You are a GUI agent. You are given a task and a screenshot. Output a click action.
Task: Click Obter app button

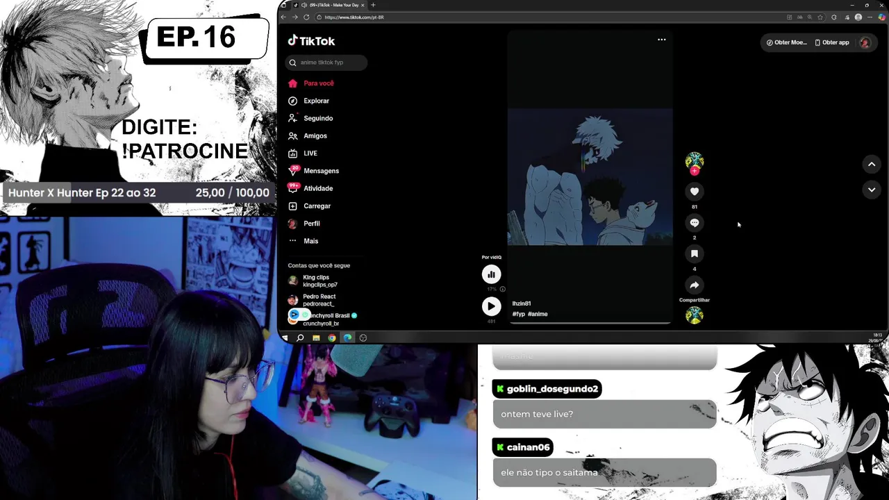coord(832,42)
